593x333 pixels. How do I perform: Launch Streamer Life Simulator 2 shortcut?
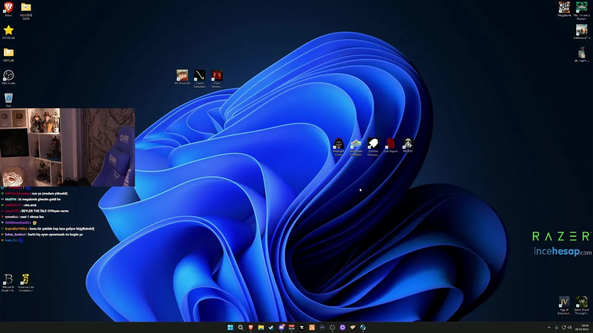coord(25,283)
